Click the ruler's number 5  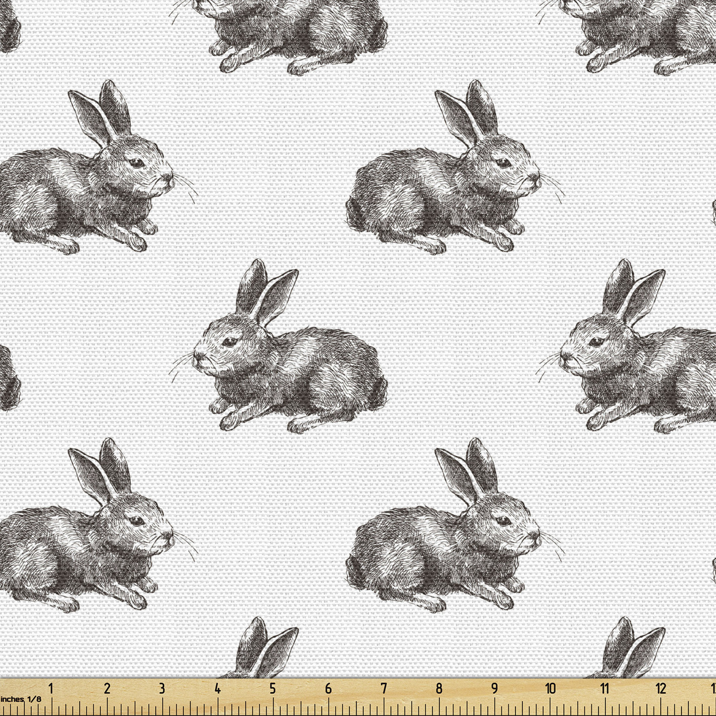[x=273, y=688]
